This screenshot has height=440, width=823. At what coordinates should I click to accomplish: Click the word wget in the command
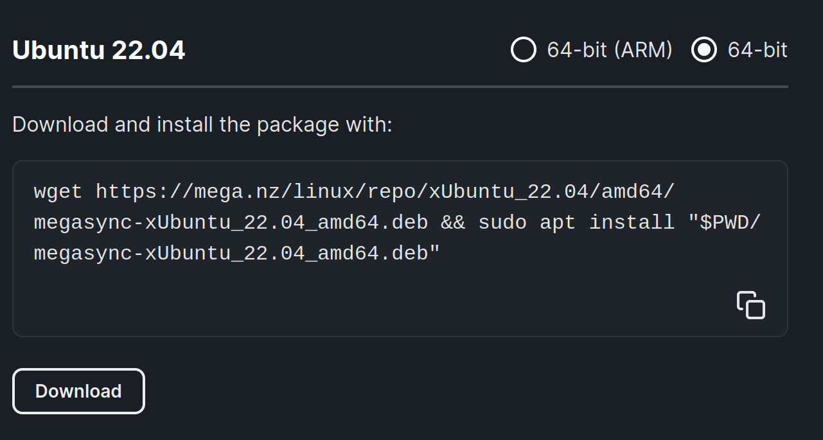tap(58, 191)
